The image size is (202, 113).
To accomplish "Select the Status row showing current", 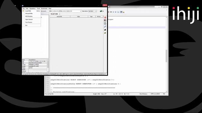I will pos(34,68).
